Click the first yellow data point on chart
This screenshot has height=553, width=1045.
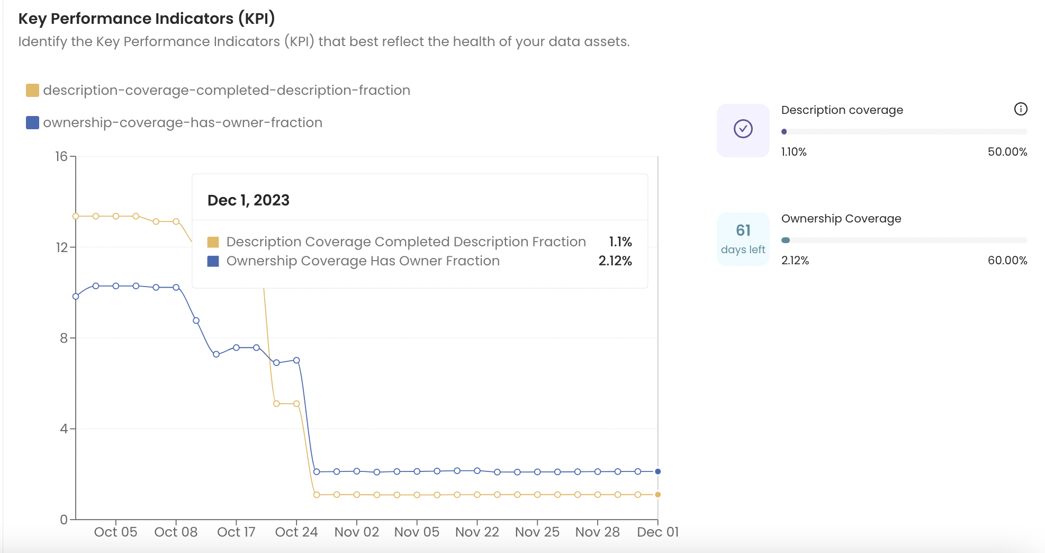[x=76, y=216]
